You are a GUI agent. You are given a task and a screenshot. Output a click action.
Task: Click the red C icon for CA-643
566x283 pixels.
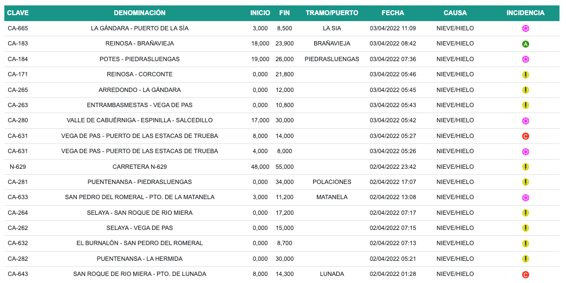click(525, 274)
